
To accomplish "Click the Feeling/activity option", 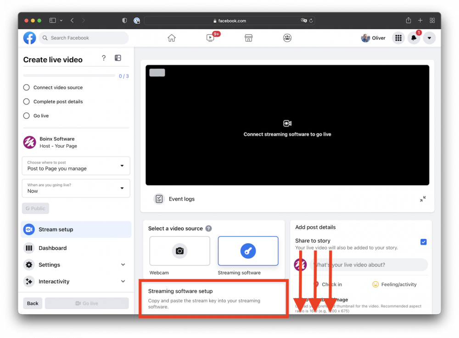I will pyautogui.click(x=394, y=284).
